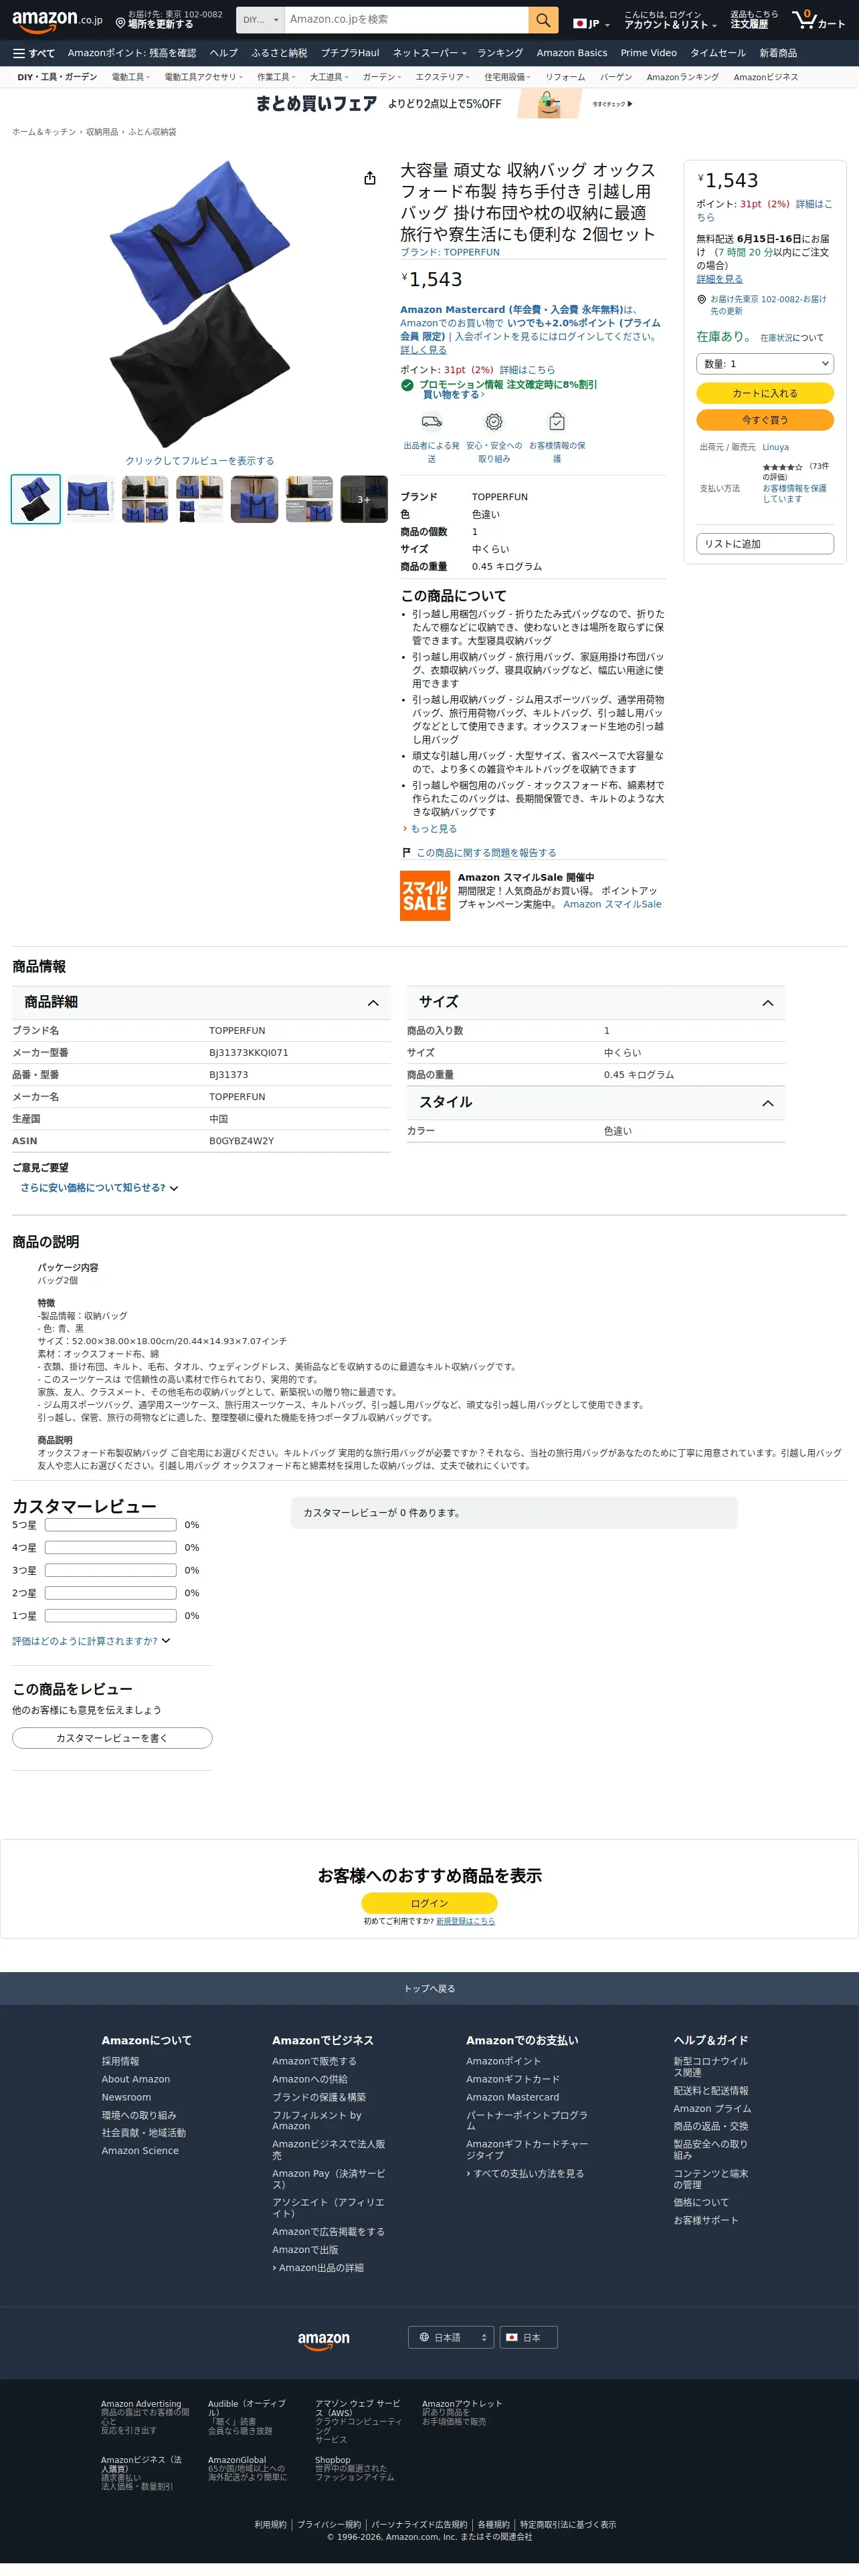Click the main product image for full view

[x=199, y=304]
